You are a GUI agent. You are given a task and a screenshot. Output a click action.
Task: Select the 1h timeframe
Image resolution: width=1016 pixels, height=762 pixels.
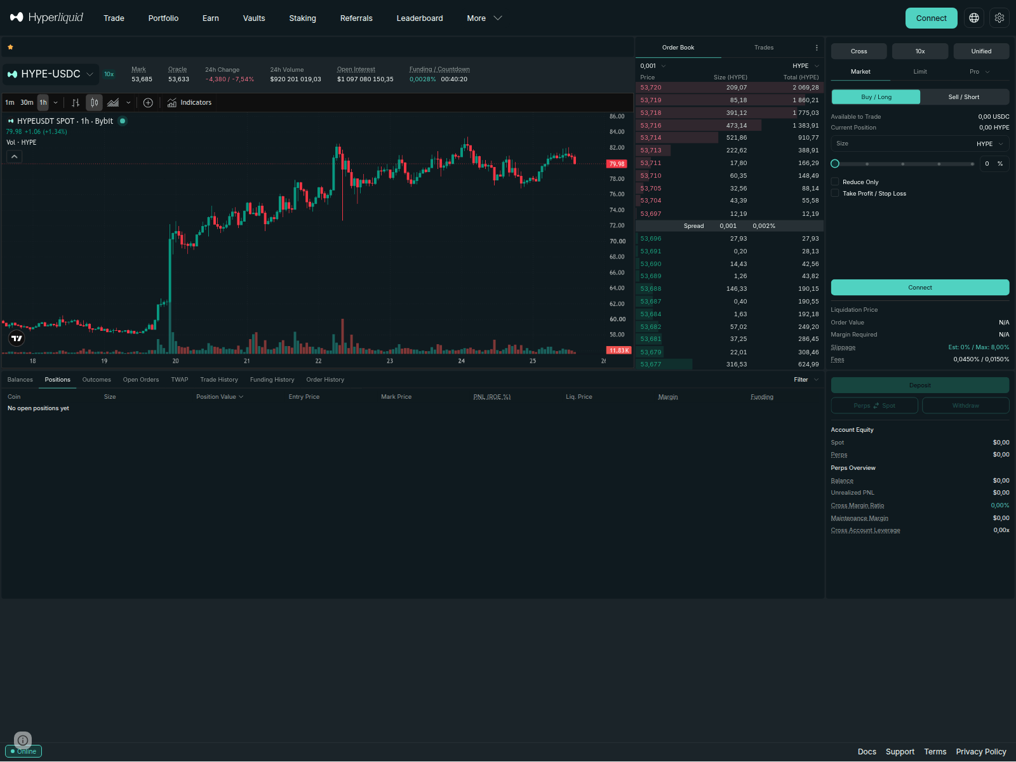coord(43,102)
